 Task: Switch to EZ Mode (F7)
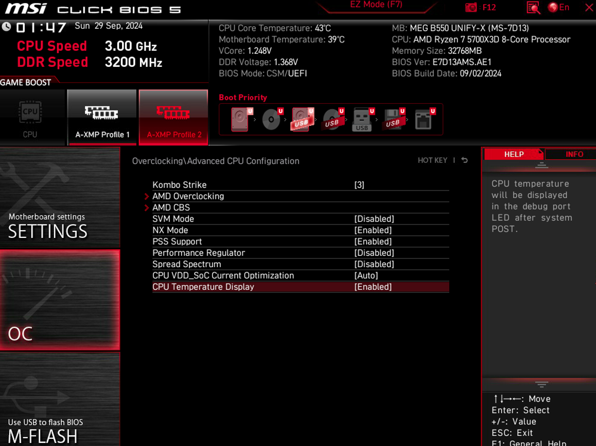pyautogui.click(x=376, y=5)
